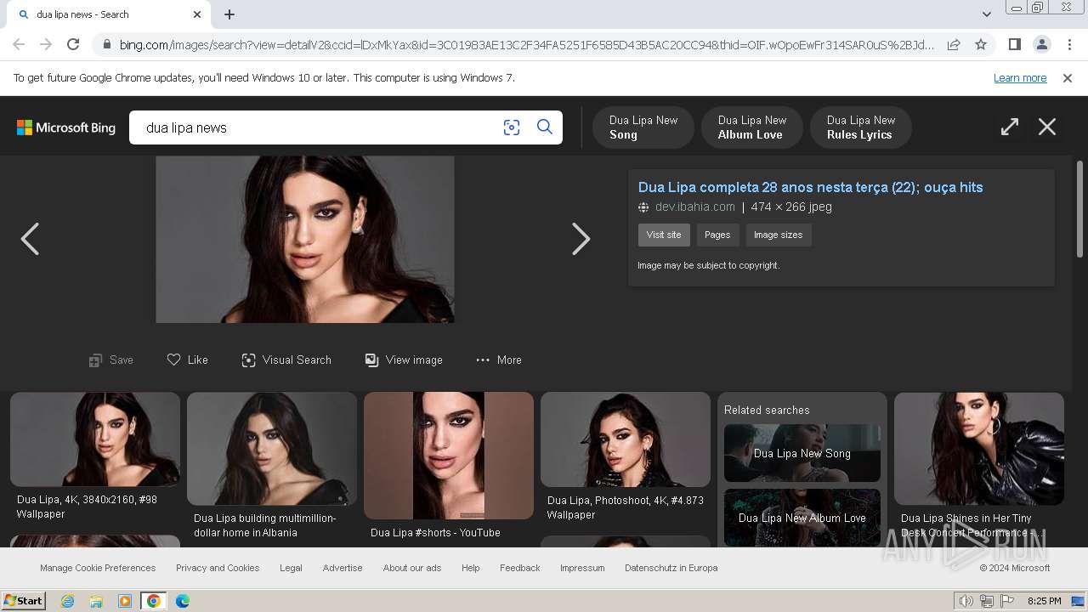Open the 3840x2160 #98 Wallpaper thumbnail
This screenshot has width=1088, height=612.
point(95,439)
